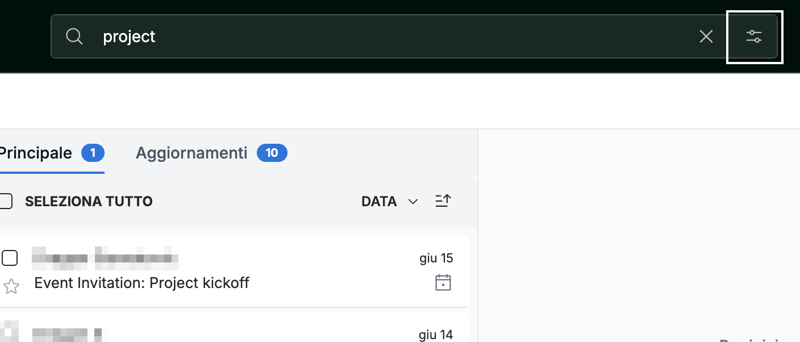Click the 1 unread badge on Principale
Image resolution: width=800 pixels, height=342 pixels.
point(93,153)
